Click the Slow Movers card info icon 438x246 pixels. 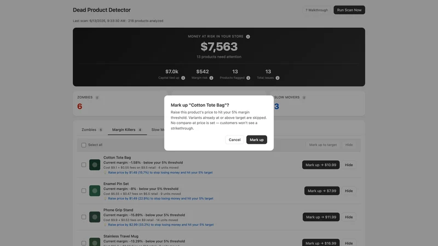pos(304,98)
